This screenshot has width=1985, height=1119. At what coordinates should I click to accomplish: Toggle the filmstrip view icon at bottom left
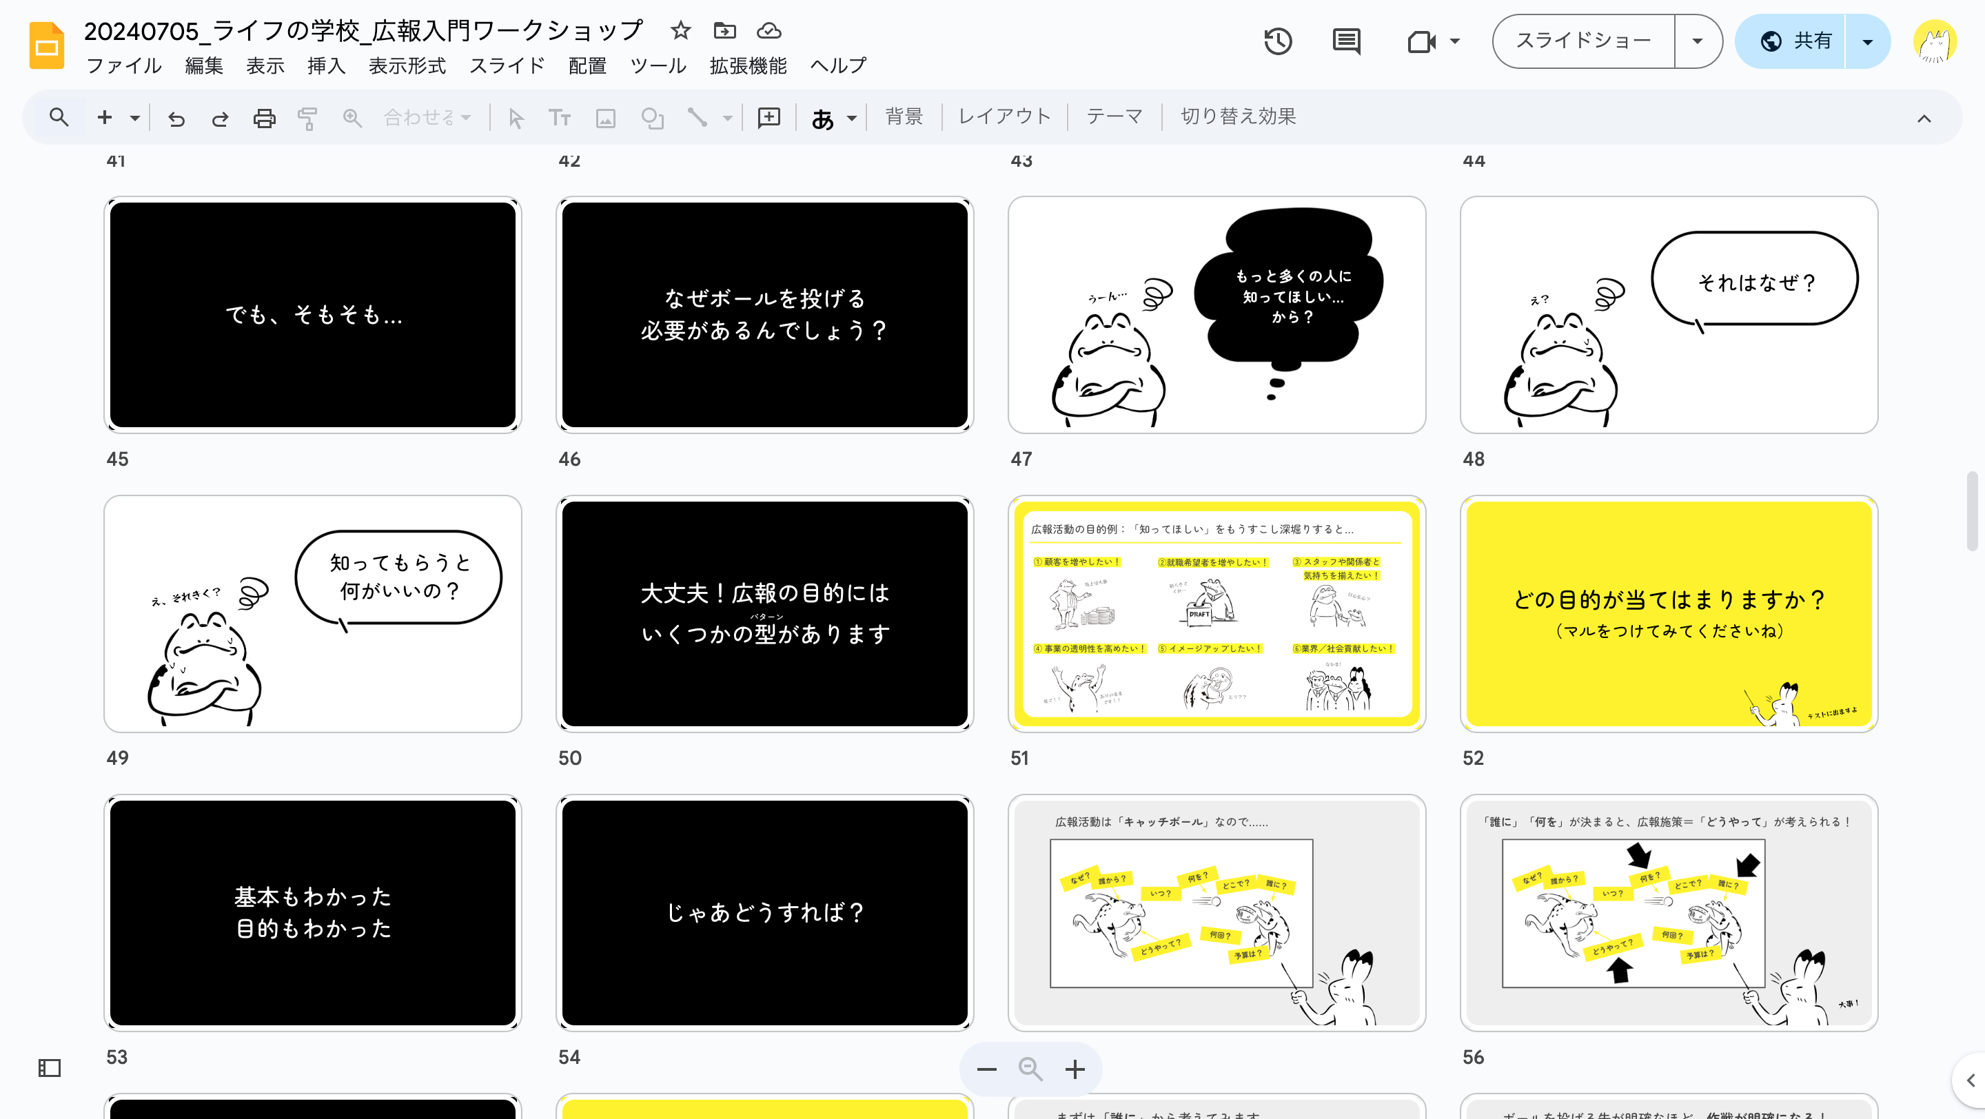50,1068
